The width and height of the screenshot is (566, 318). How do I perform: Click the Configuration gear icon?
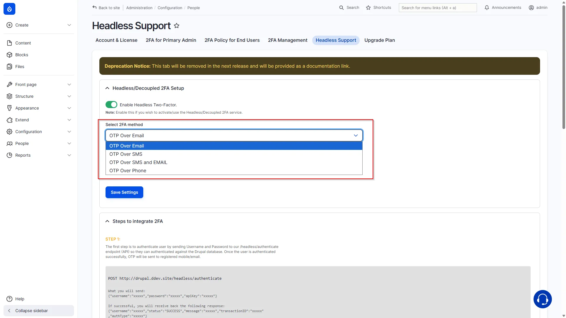(x=9, y=132)
